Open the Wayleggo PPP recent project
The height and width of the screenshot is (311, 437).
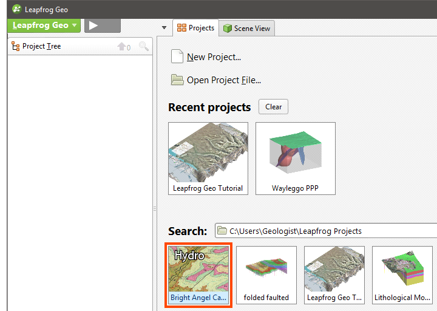pos(296,159)
